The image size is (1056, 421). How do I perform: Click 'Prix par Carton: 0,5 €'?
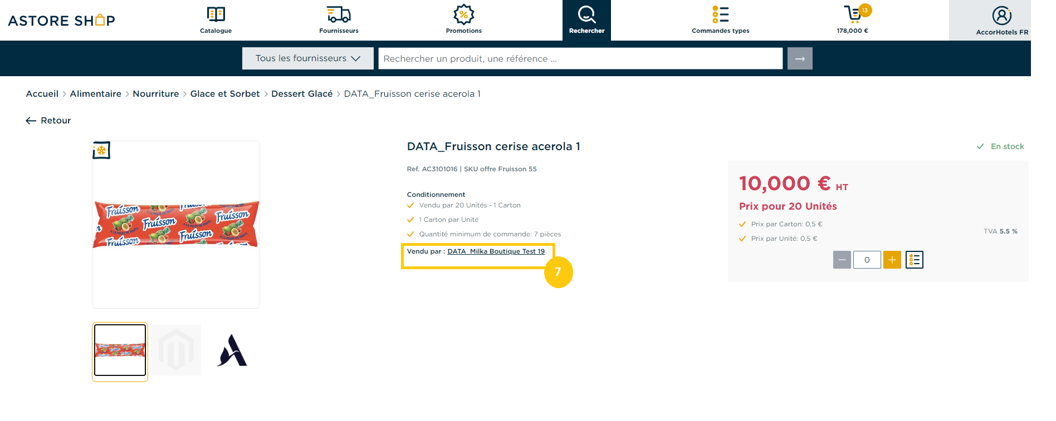click(x=786, y=224)
